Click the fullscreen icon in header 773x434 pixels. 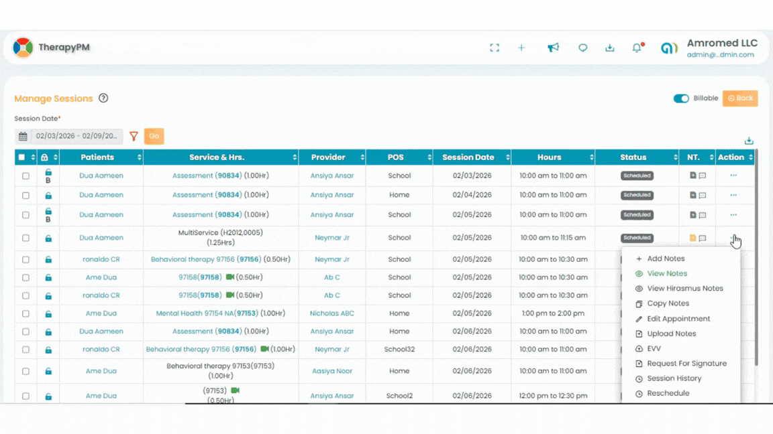click(495, 48)
